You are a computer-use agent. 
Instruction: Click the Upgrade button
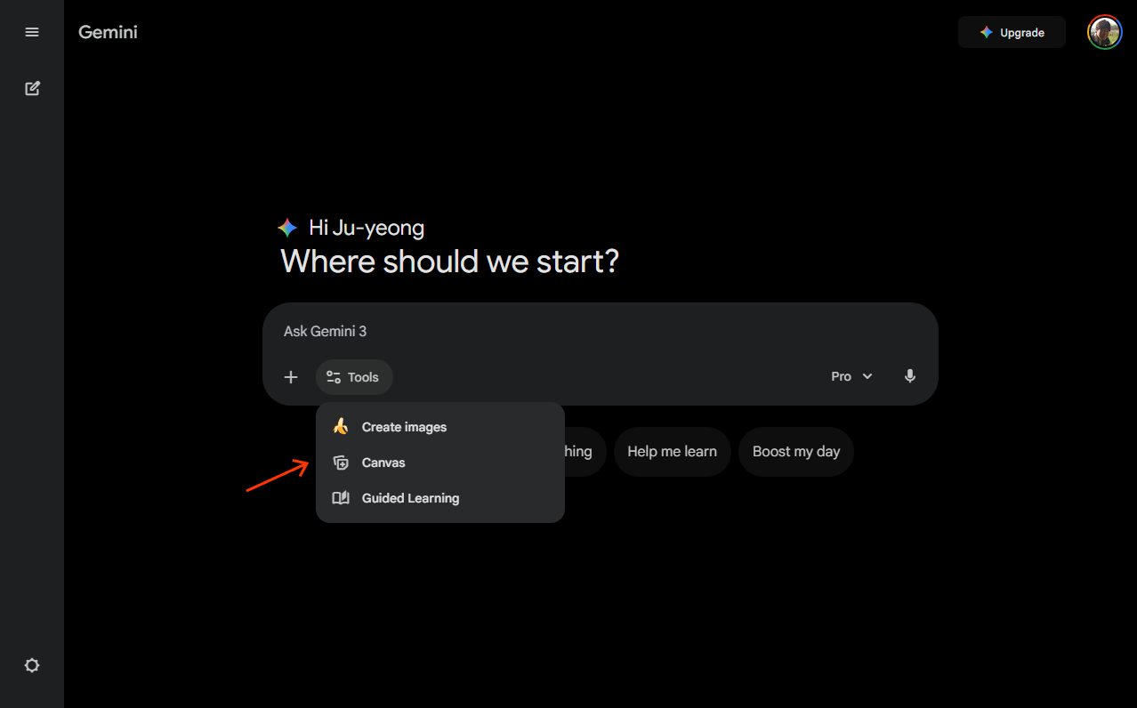(x=1012, y=31)
